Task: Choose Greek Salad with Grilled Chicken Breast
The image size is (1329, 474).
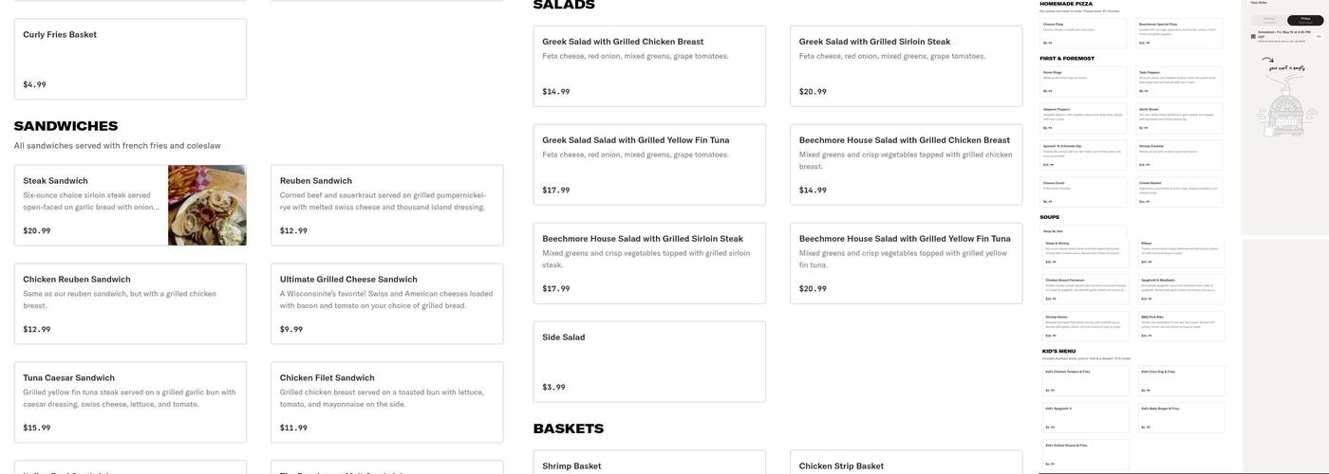Action: tap(649, 65)
